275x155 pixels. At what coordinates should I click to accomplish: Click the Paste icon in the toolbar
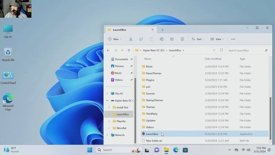coord(151,39)
